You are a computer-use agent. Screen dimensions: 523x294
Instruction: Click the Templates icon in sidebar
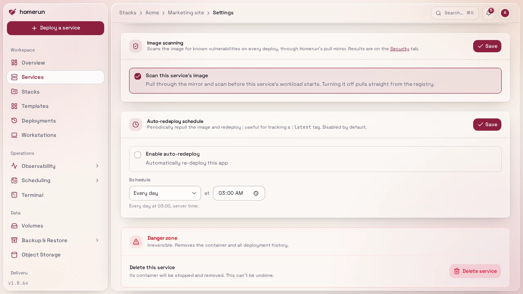pyautogui.click(x=14, y=106)
